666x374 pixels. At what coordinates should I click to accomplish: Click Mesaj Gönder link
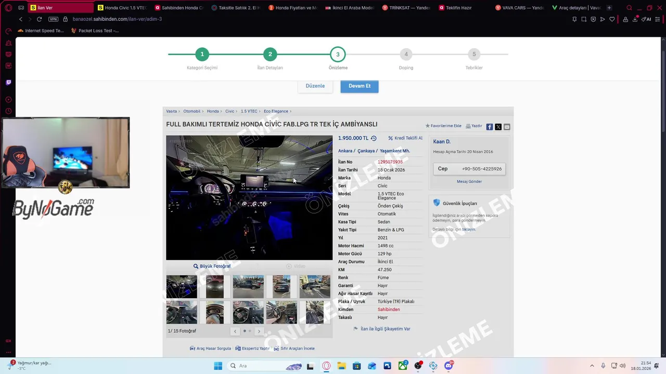(469, 181)
